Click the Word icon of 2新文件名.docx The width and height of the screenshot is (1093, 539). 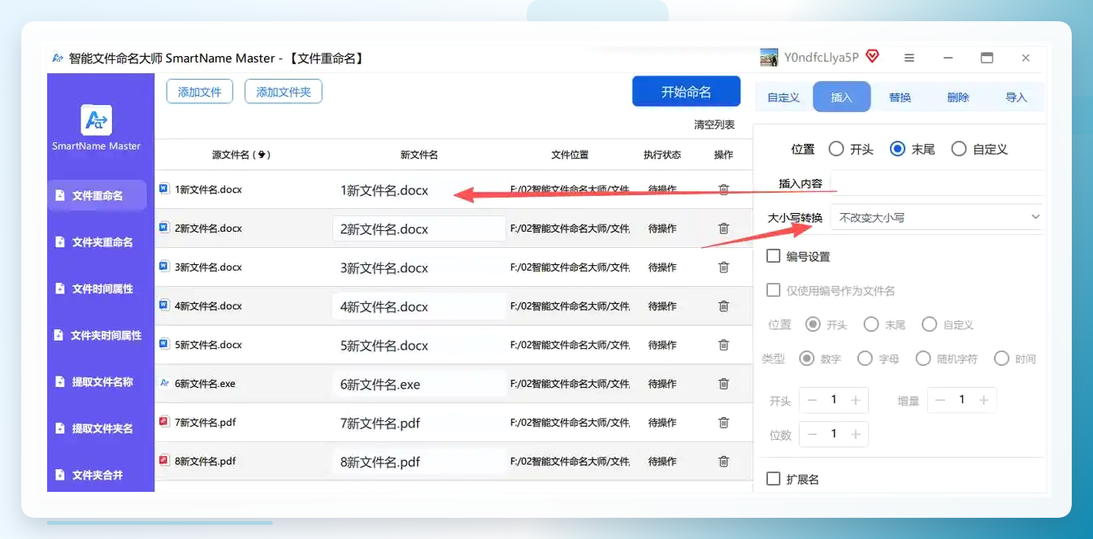coord(164,227)
